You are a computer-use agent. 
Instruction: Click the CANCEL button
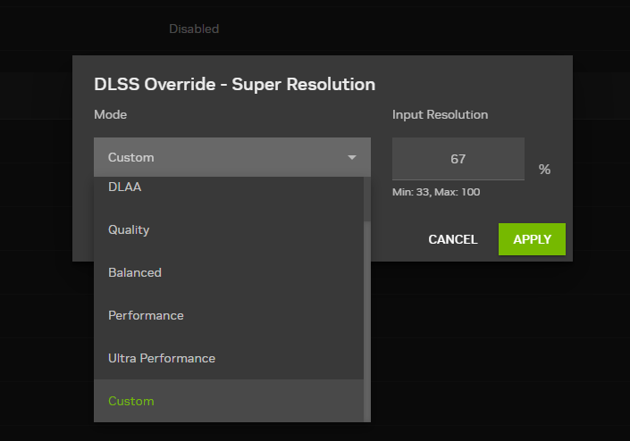(x=453, y=239)
